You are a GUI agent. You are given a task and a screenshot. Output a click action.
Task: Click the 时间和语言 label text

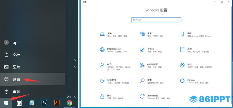153,65
